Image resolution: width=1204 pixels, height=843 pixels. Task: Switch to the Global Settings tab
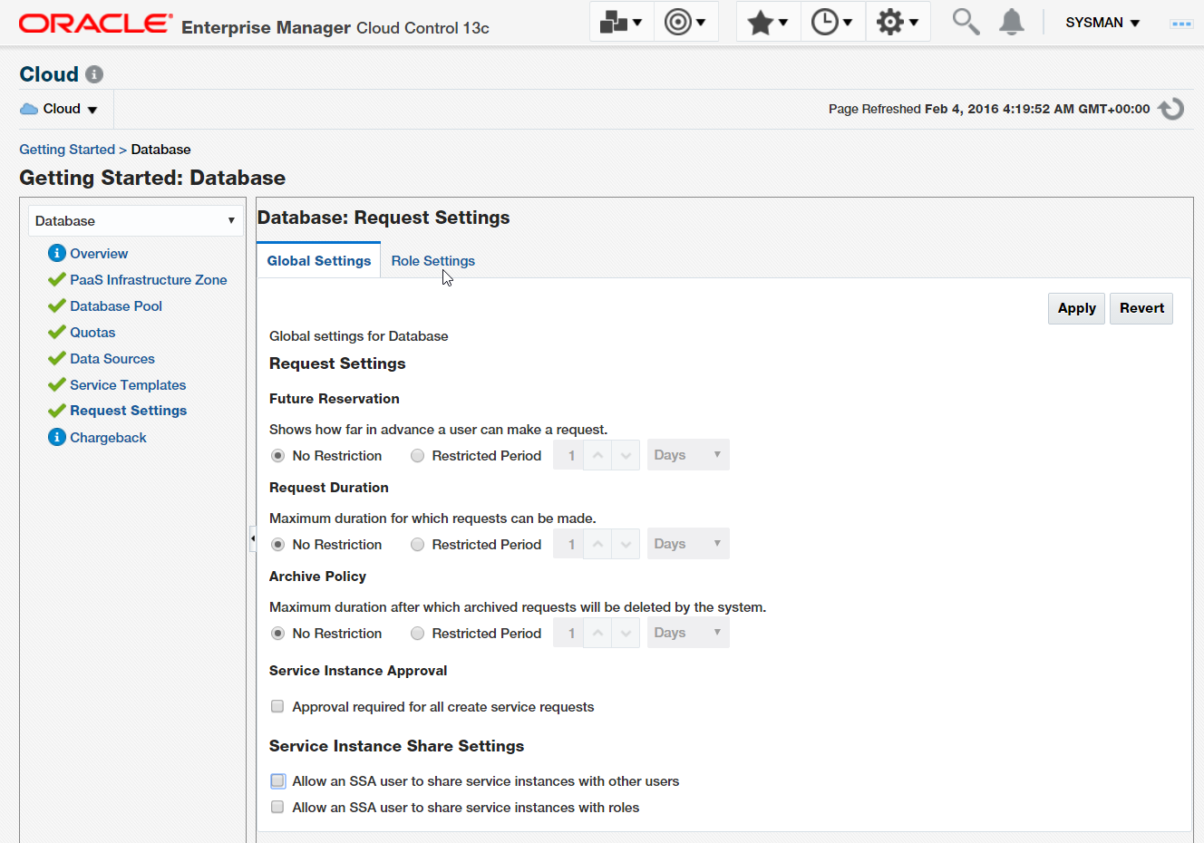pos(319,260)
